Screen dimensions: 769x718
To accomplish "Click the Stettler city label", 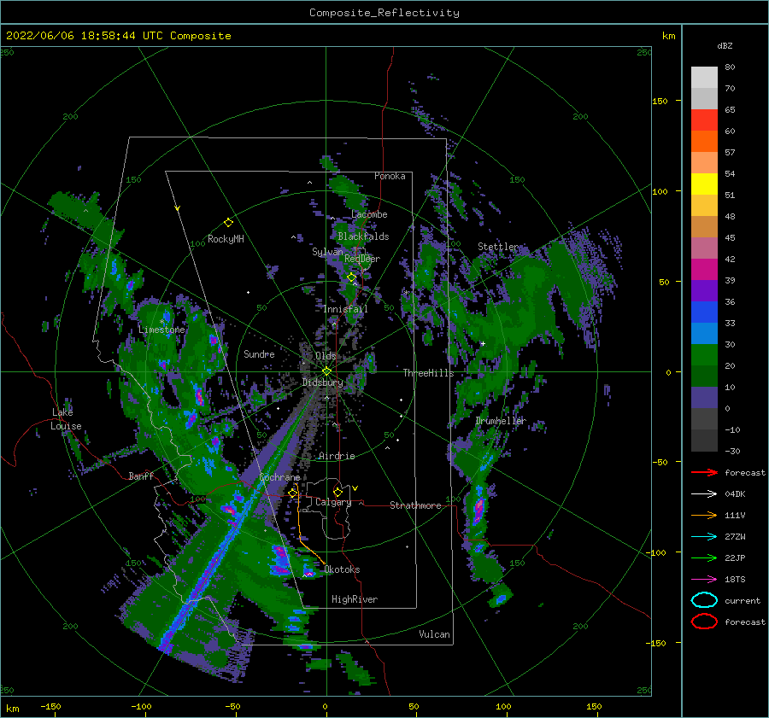I will [x=498, y=247].
